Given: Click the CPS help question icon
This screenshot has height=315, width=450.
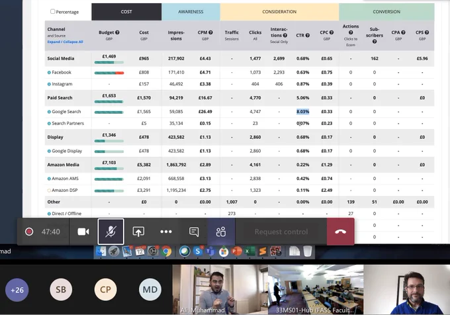Looking at the screenshot, I should 427,32.
